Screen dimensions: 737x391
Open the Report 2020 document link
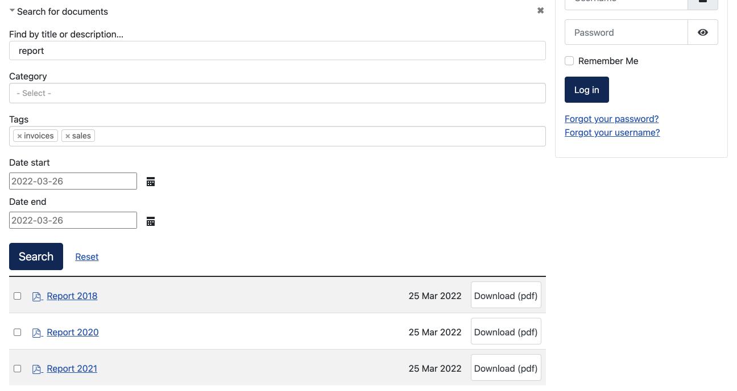pos(73,332)
